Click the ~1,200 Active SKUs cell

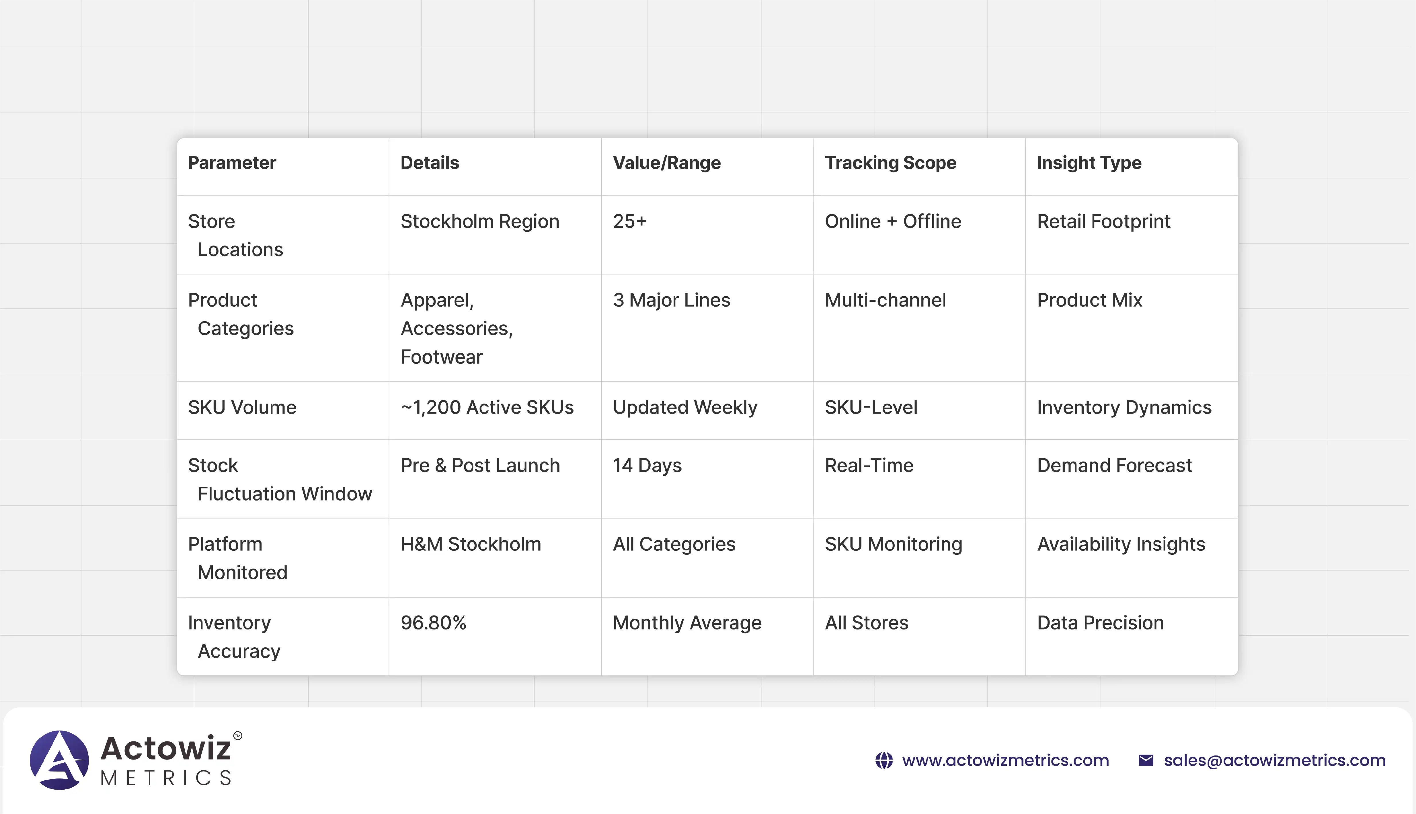487,408
